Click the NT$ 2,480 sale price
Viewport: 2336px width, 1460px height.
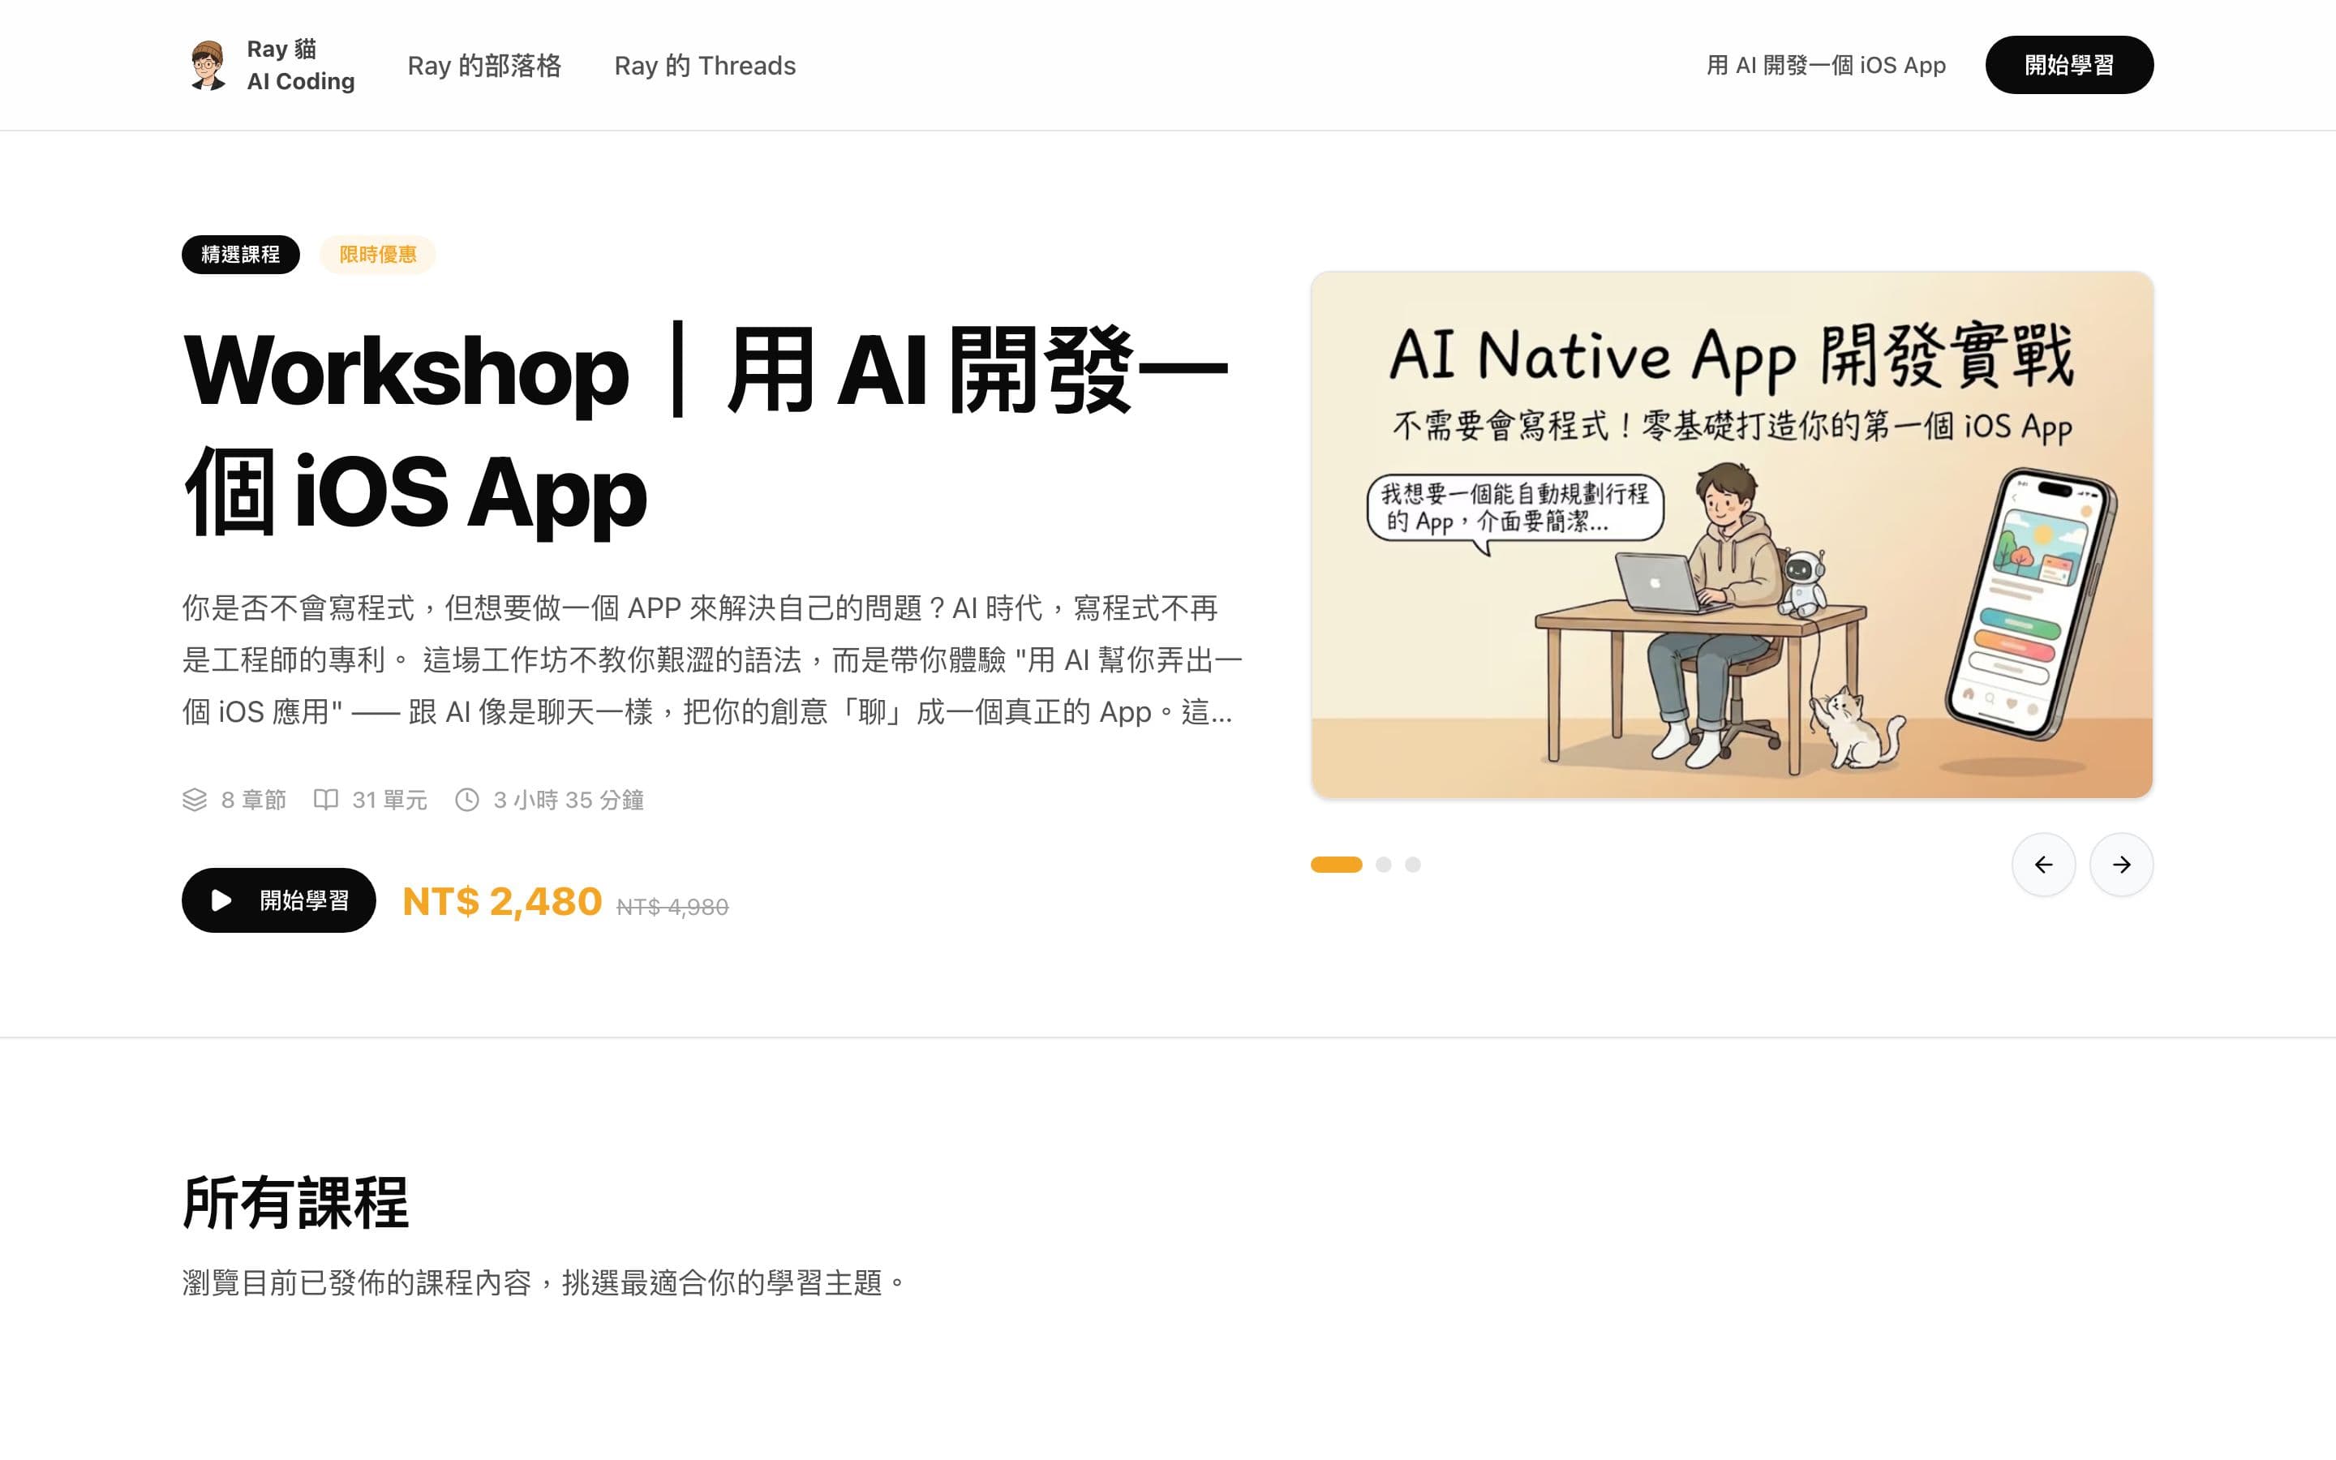(502, 902)
